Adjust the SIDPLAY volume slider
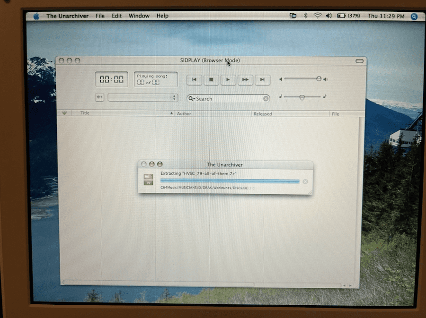 (319, 79)
